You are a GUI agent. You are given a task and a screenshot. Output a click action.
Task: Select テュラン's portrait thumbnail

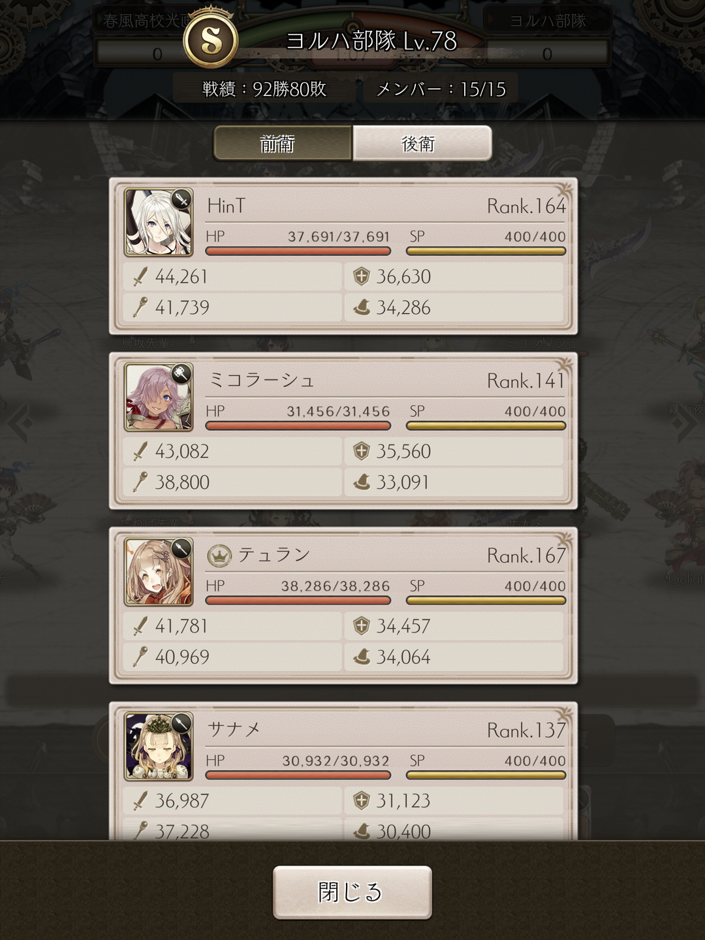coord(159,572)
